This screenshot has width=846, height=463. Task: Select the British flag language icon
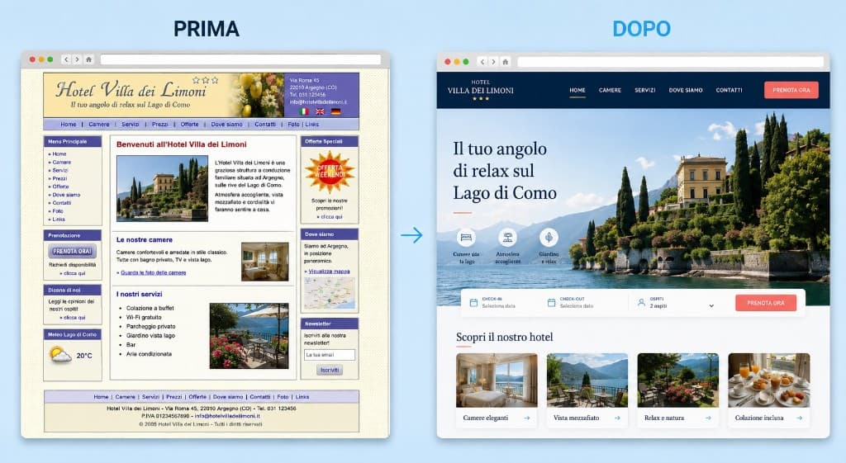(320, 111)
